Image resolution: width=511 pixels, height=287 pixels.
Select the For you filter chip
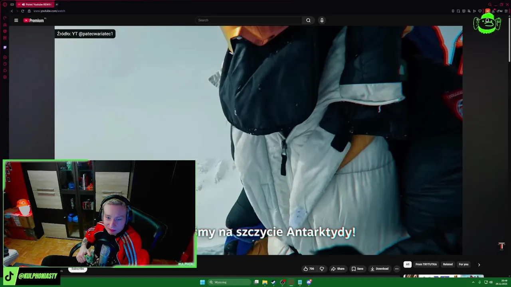[463, 264]
